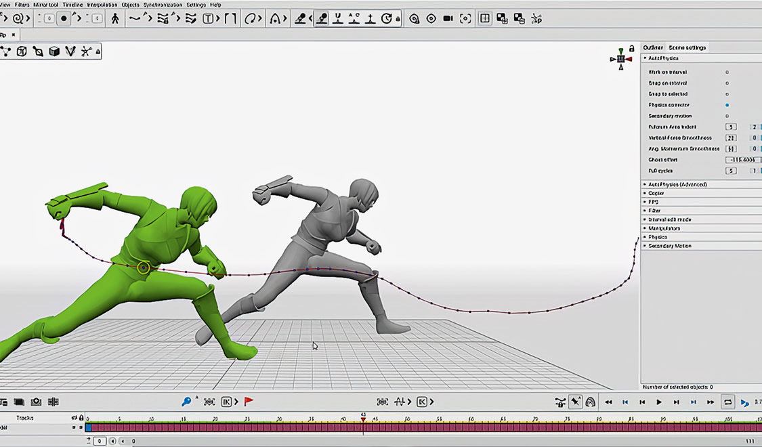
Task: Enable the Secondary motion option
Action: point(727,116)
